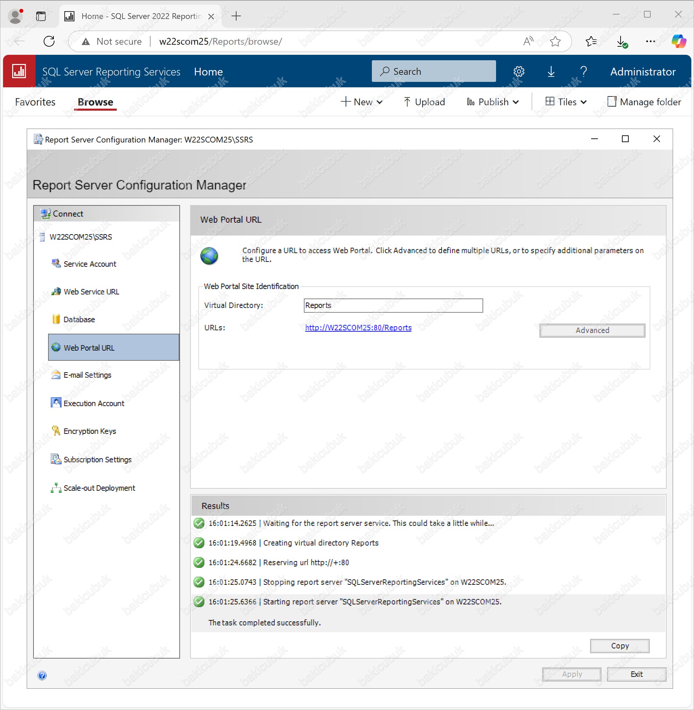Image resolution: width=694 pixels, height=710 pixels.
Task: Click Upload in the portal toolbar
Action: (424, 102)
